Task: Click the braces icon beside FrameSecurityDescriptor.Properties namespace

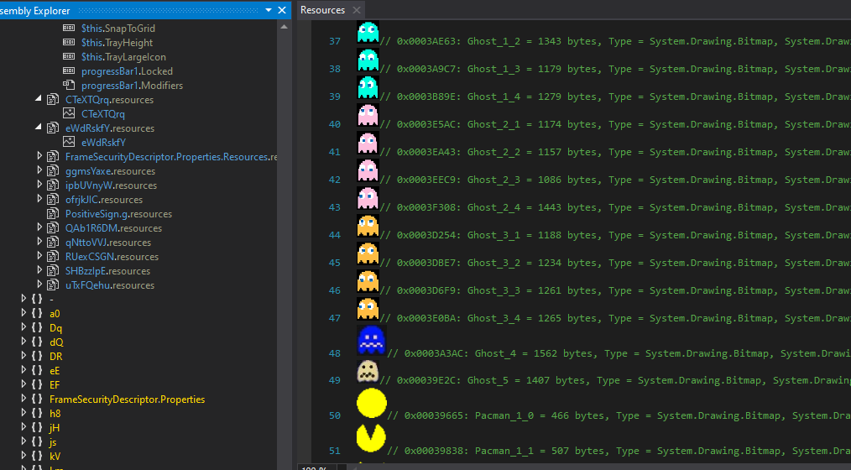Action: (x=36, y=399)
